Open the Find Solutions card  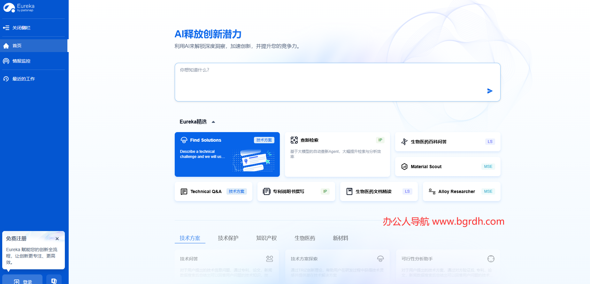coord(227,154)
